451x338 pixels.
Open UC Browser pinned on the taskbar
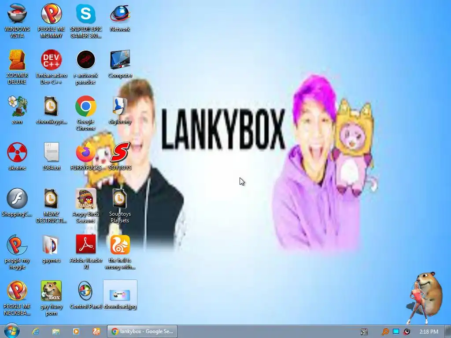96,331
